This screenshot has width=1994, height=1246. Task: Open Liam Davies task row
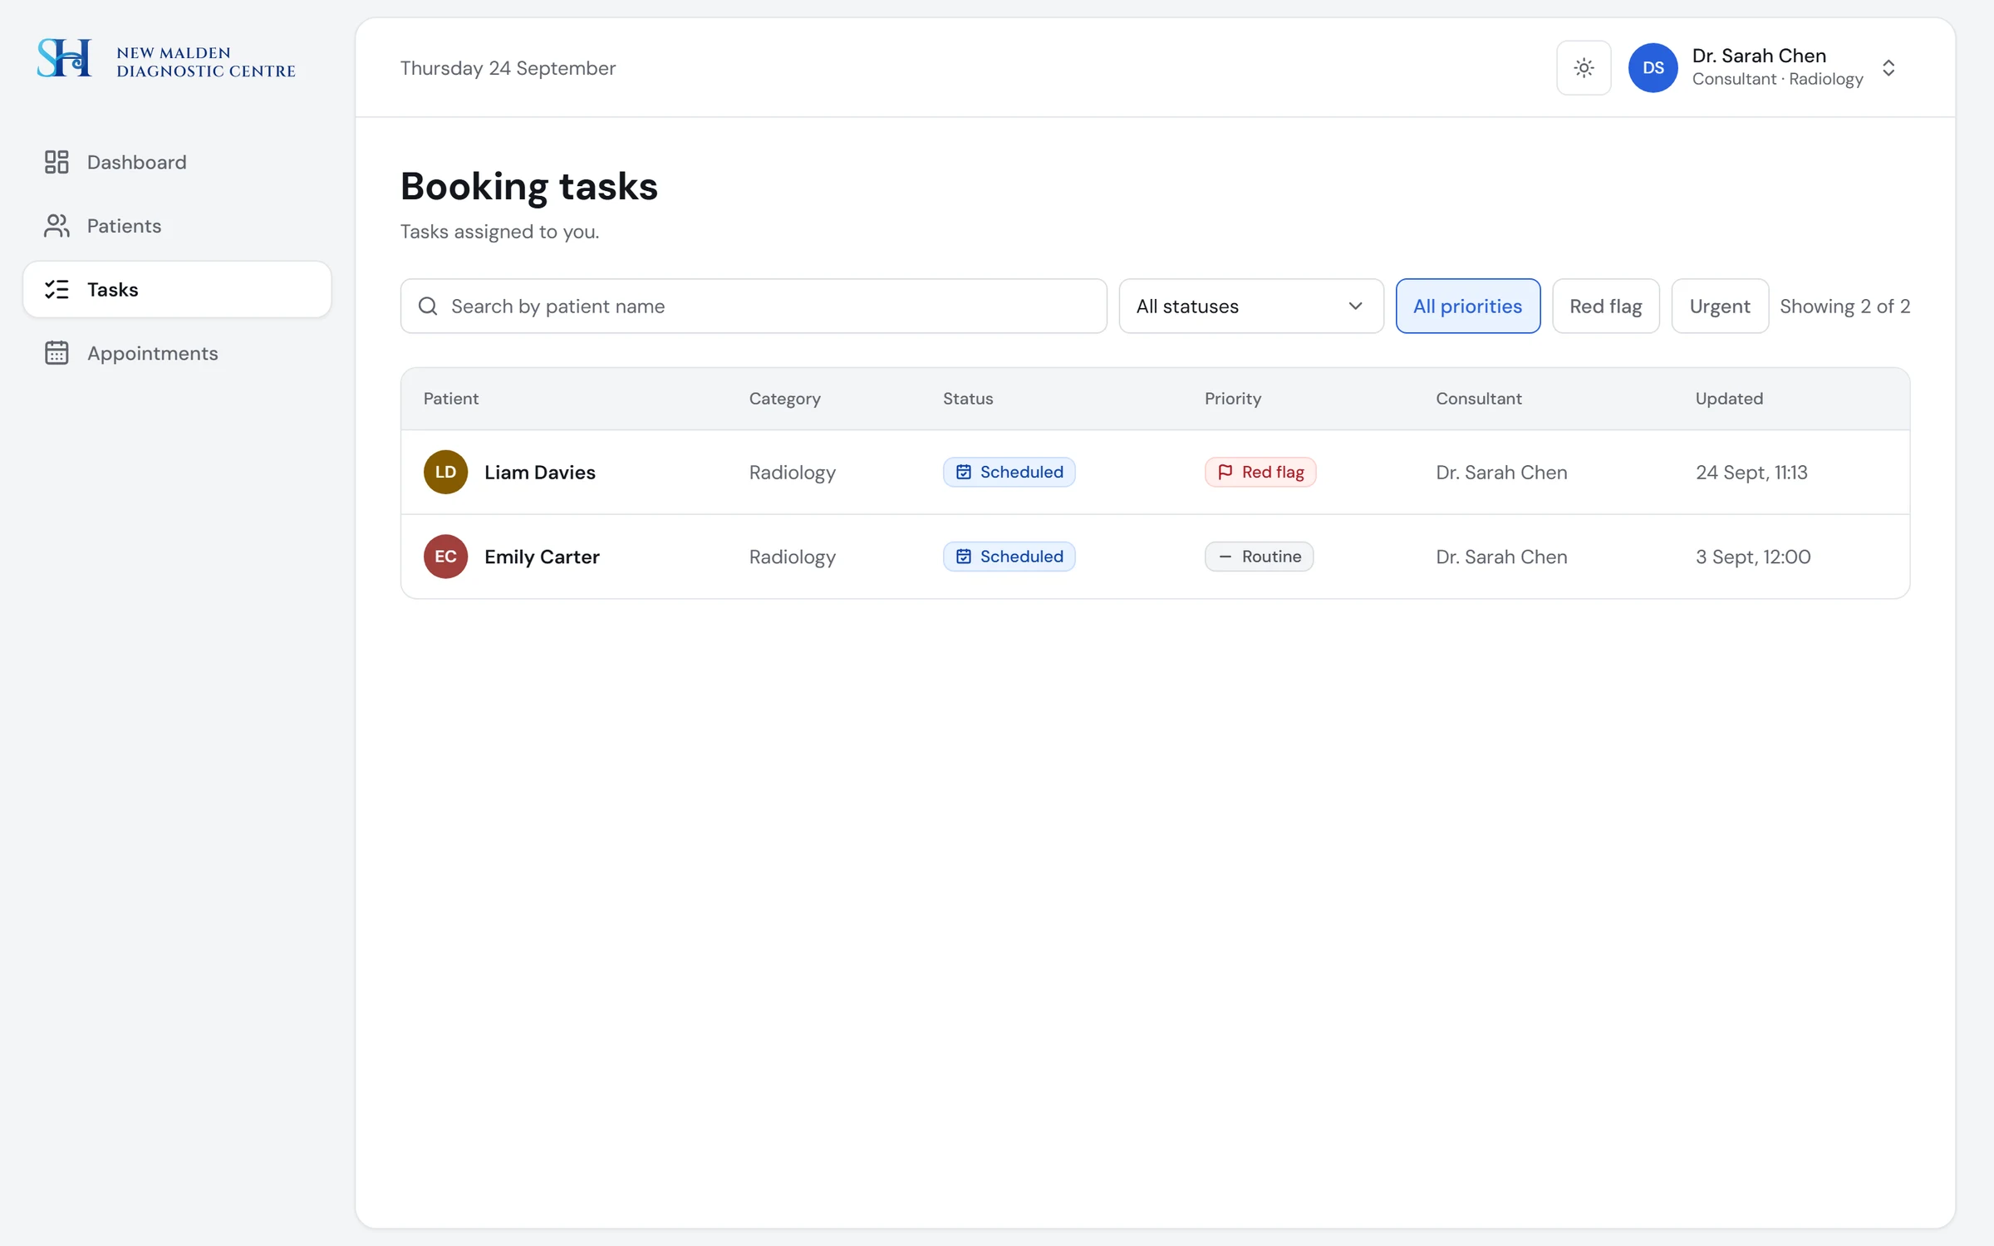[x=1155, y=472]
